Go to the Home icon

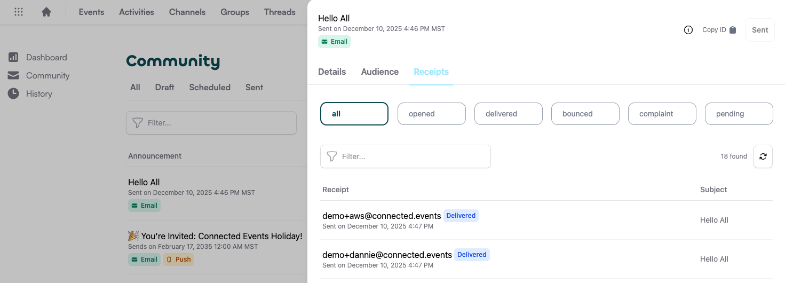[46, 12]
